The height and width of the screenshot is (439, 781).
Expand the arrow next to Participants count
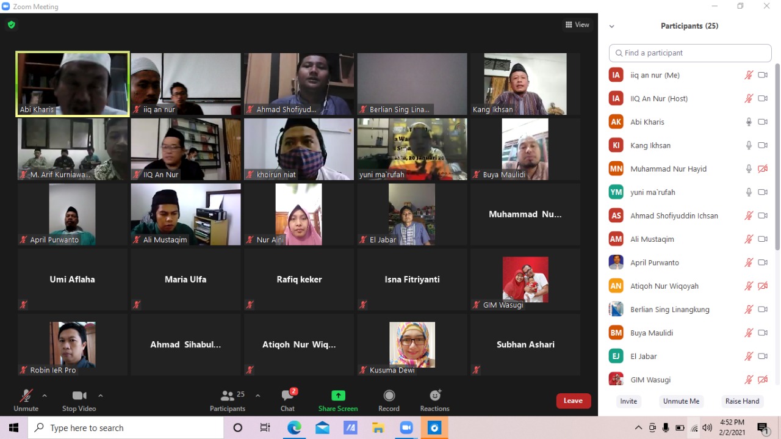point(257,396)
